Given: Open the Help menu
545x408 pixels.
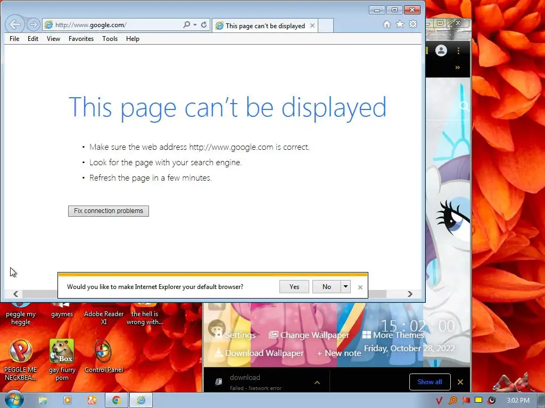Looking at the screenshot, I should coord(133,39).
